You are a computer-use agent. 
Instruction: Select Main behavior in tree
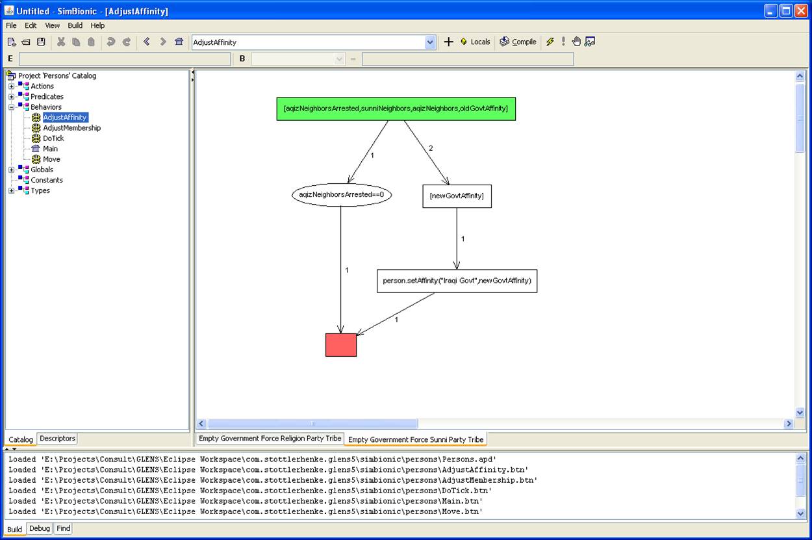click(x=50, y=149)
